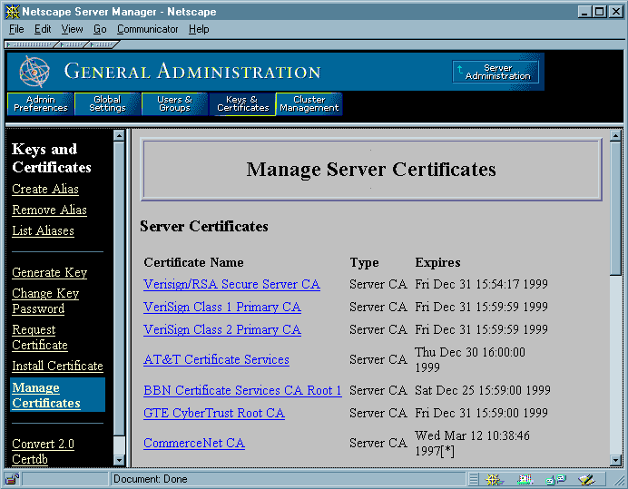Click the Certificate Name column header

click(x=193, y=262)
